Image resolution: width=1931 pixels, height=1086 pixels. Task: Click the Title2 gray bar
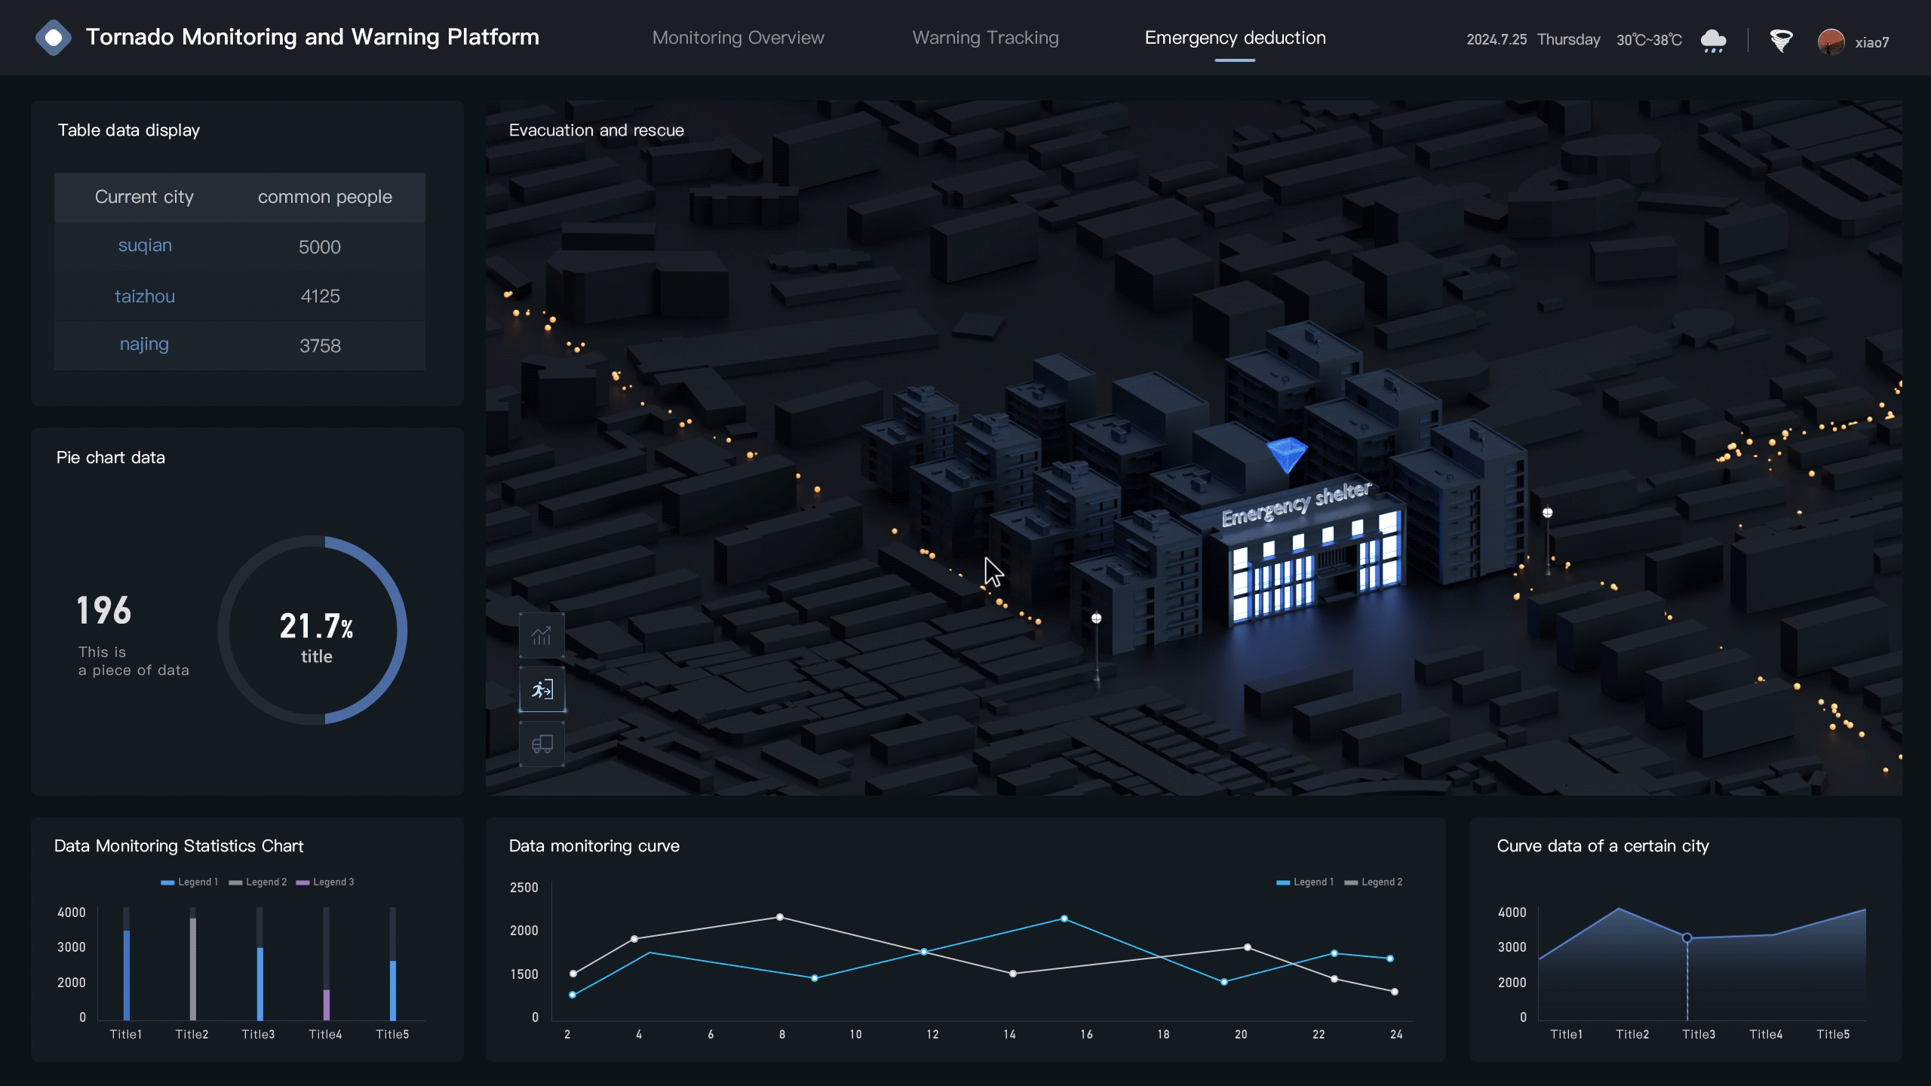tap(193, 969)
